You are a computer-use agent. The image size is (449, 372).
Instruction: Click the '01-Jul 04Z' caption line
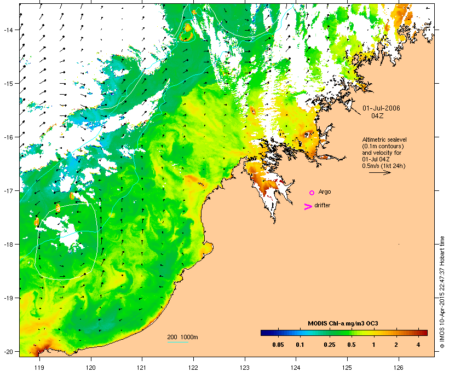point(376,159)
